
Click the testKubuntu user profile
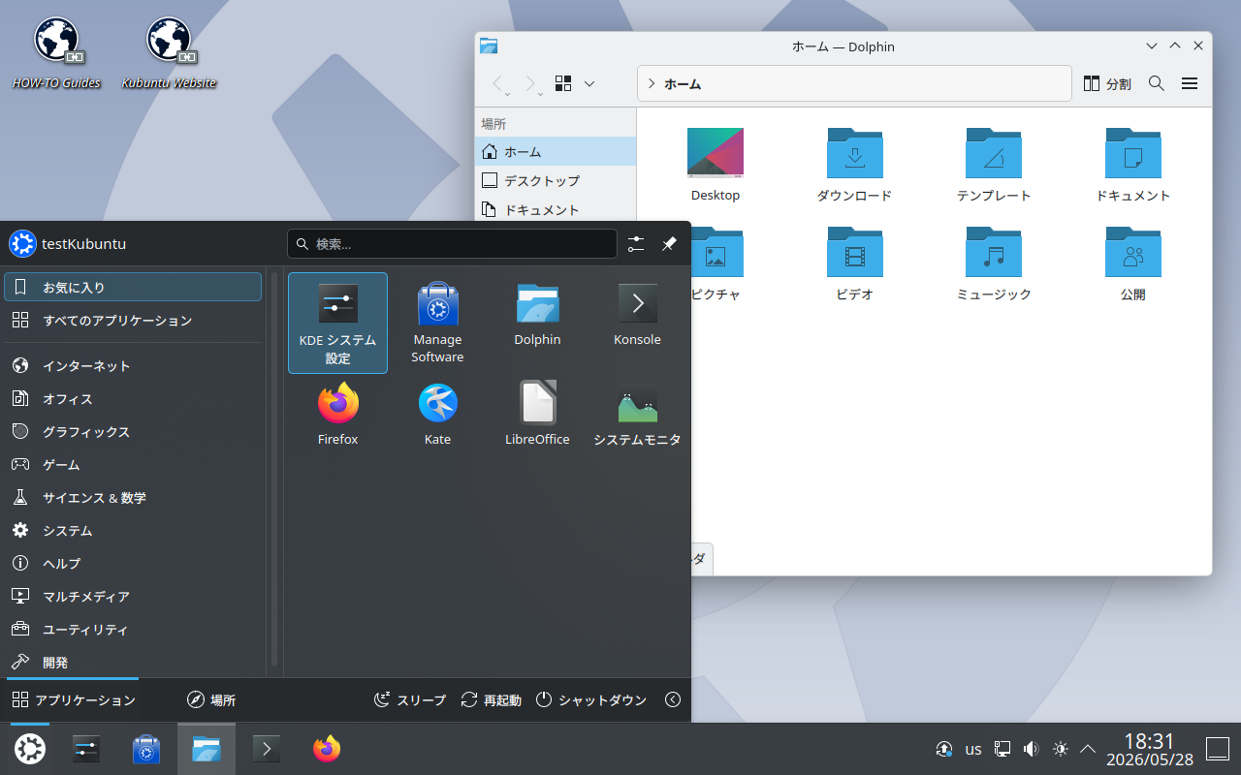[68, 244]
